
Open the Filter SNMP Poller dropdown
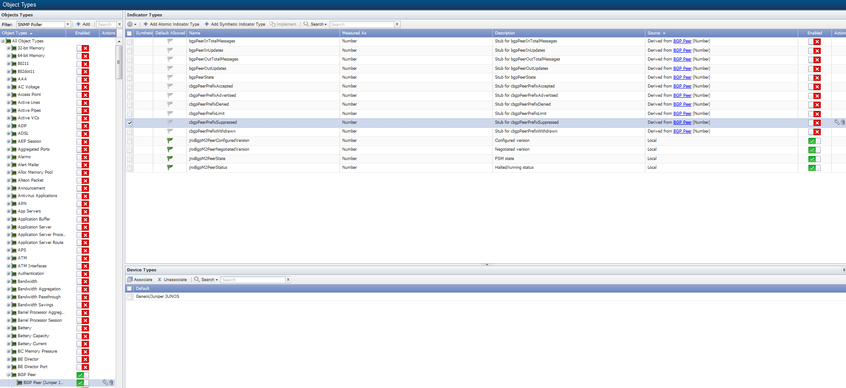click(68, 24)
